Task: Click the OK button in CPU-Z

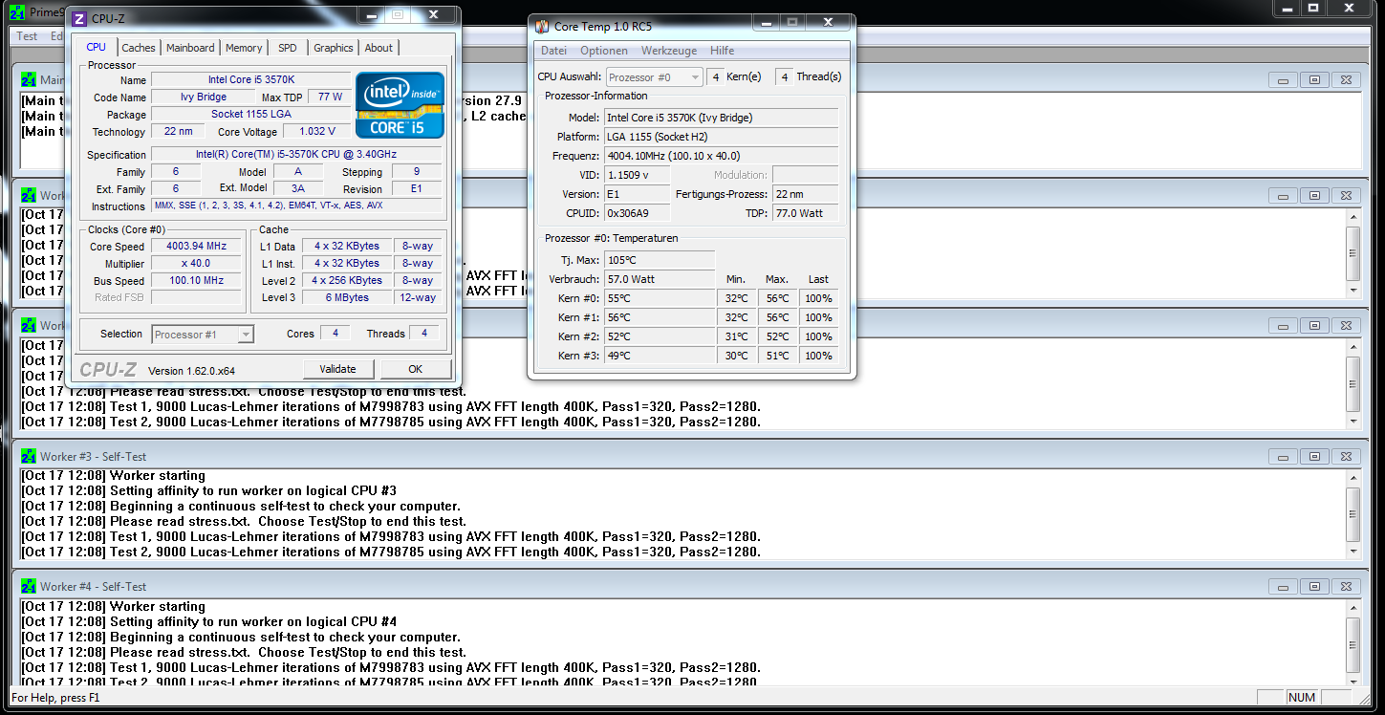Action: click(415, 369)
